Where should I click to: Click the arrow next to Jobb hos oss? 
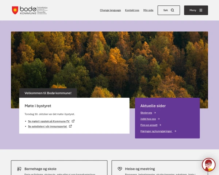click(158, 119)
